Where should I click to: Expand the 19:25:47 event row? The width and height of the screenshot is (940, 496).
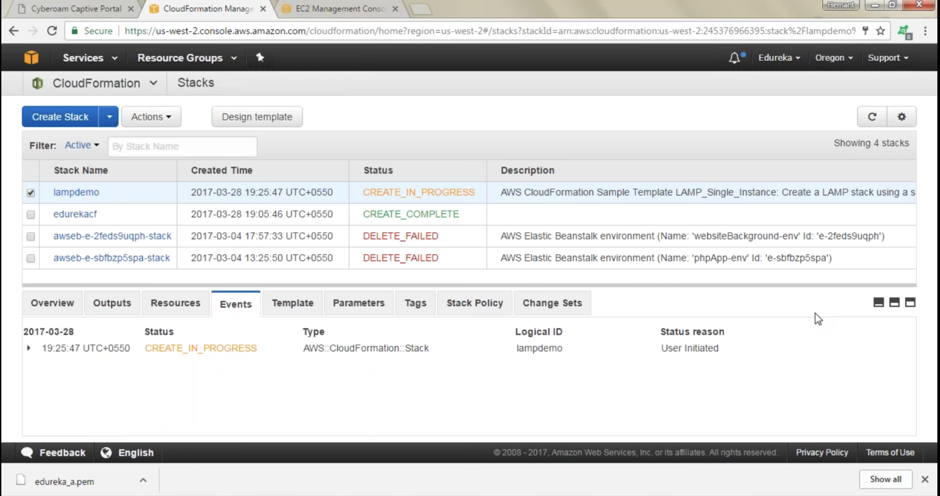point(29,348)
